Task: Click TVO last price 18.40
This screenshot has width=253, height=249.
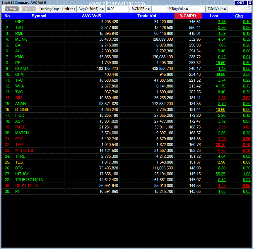Action: (220, 92)
